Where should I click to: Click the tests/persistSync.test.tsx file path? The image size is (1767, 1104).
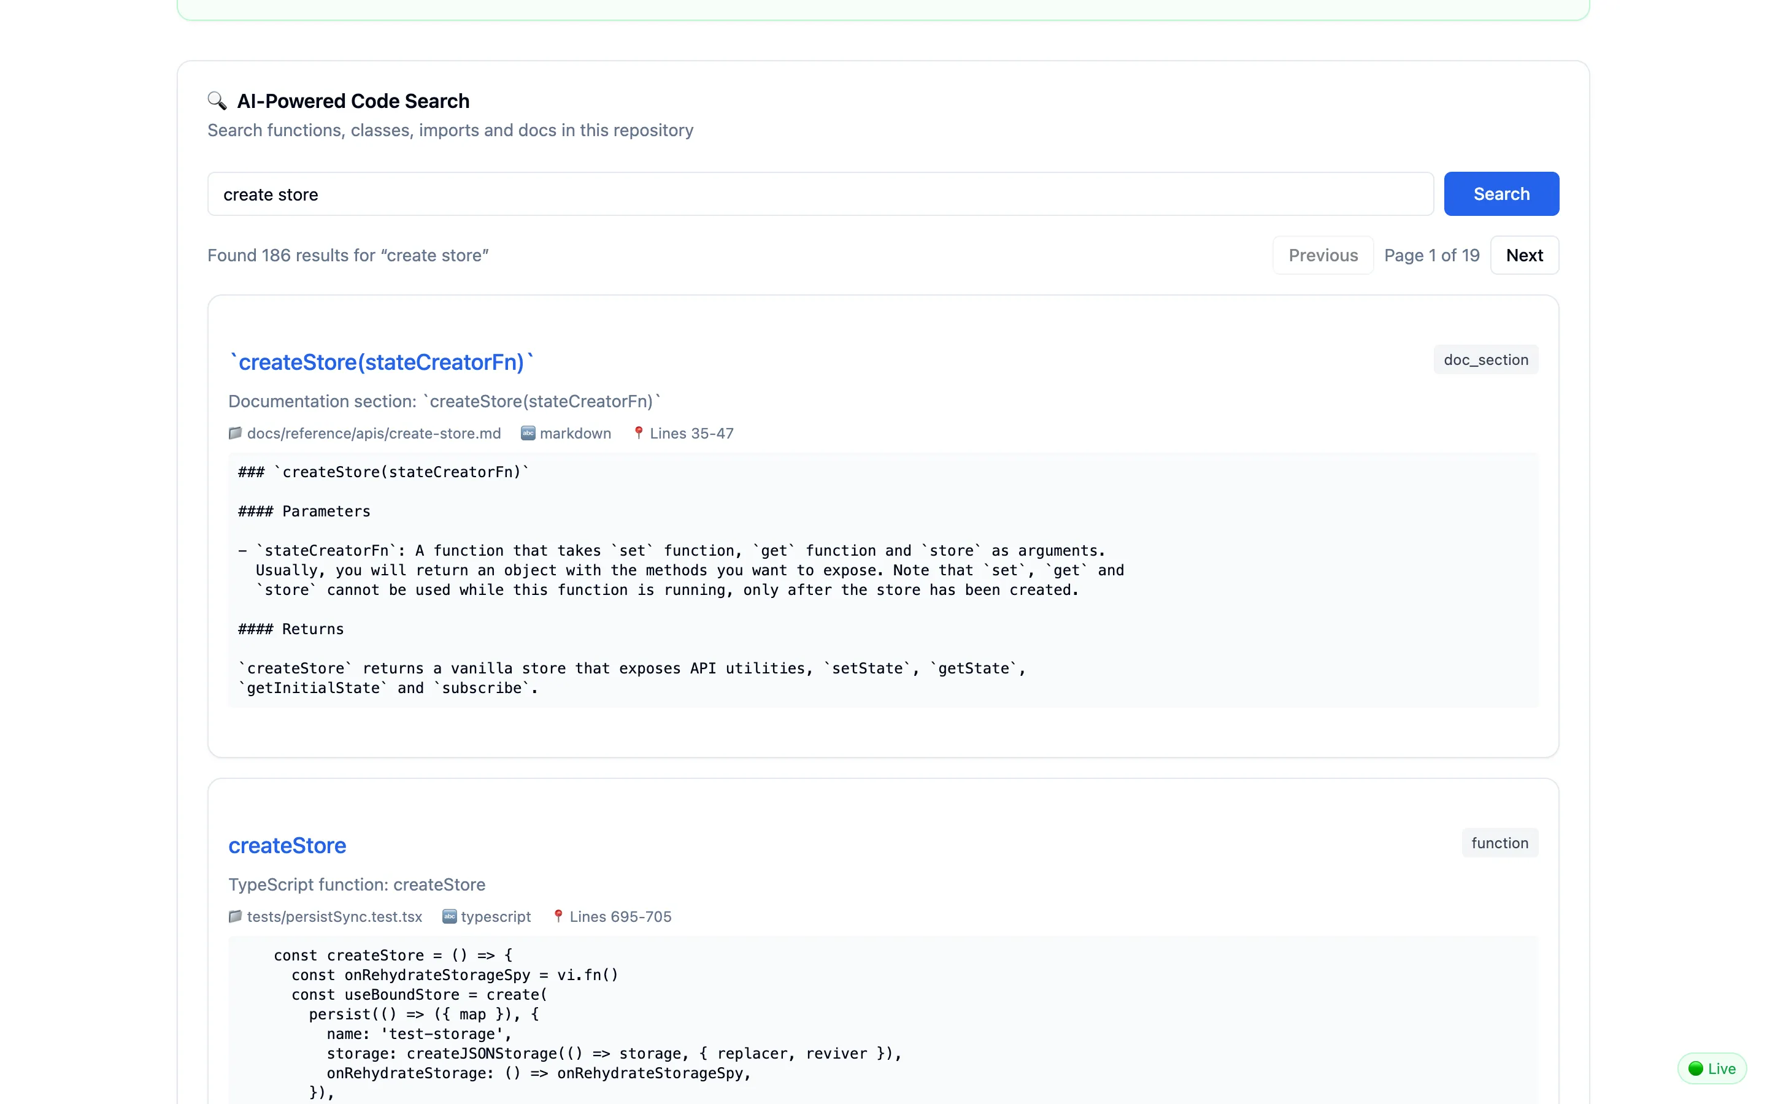pos(334,916)
